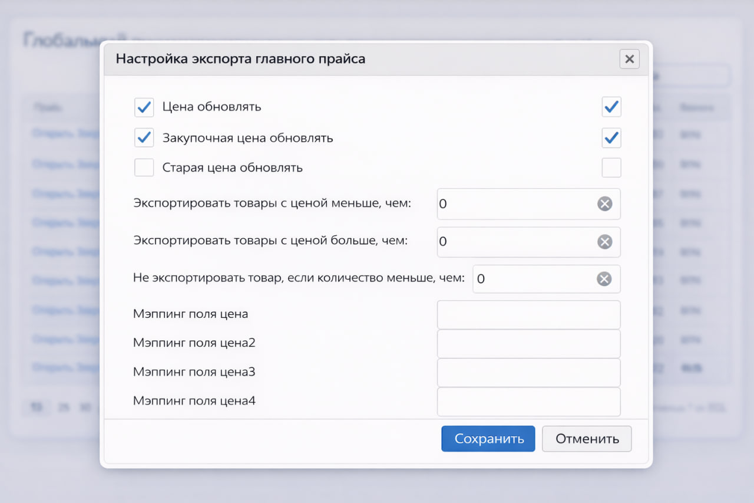This screenshot has height=503, width=754.
Task: Clear the 'цена меньше, чем' field value
Action: pyautogui.click(x=604, y=204)
